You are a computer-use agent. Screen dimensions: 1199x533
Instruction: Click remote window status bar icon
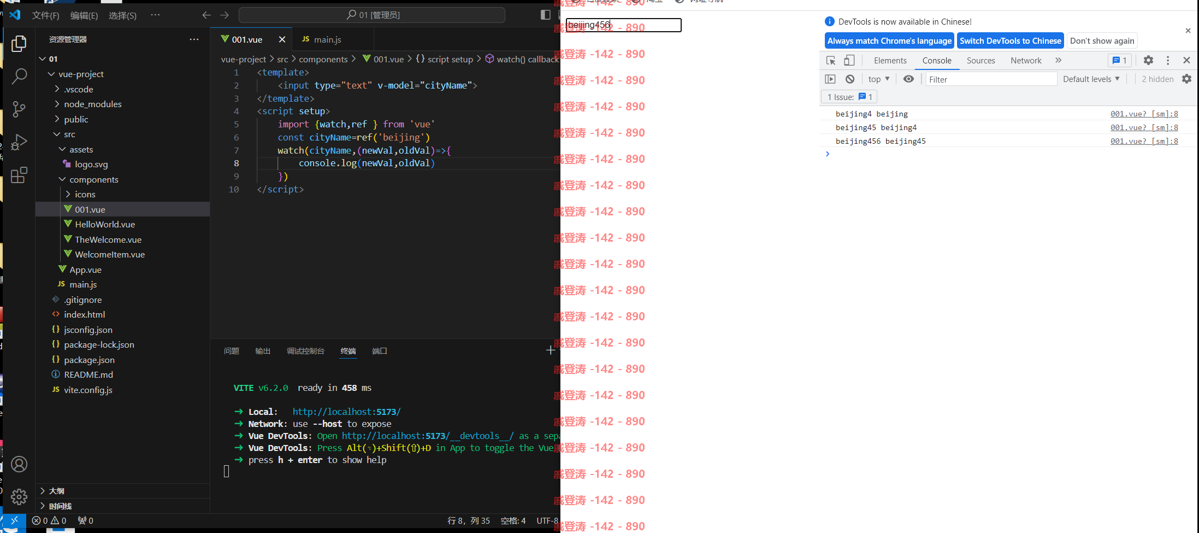(x=15, y=520)
